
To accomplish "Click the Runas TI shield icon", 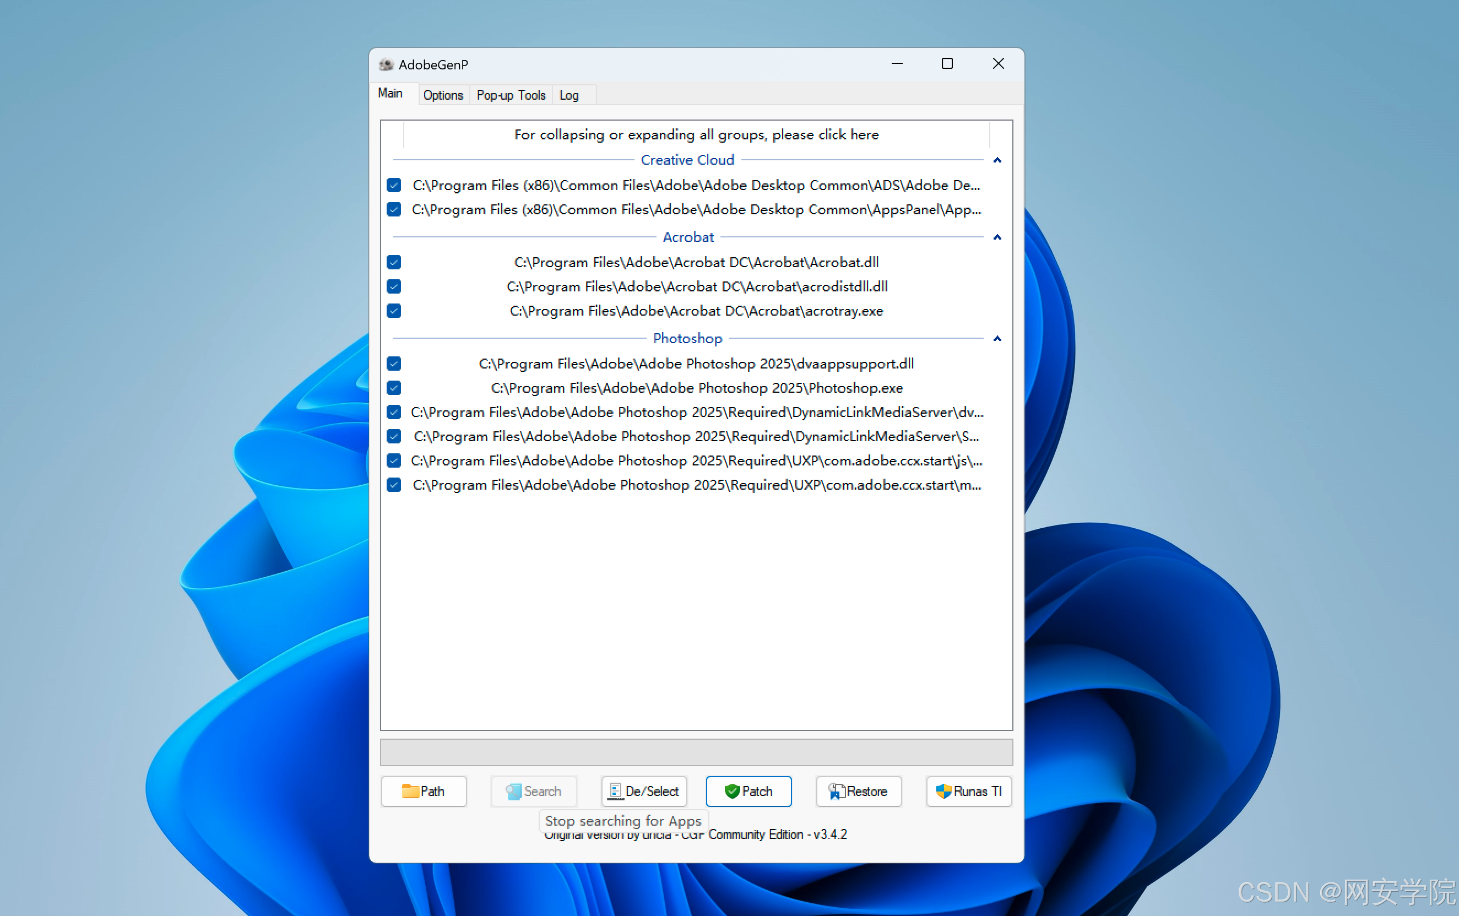I will (x=943, y=791).
